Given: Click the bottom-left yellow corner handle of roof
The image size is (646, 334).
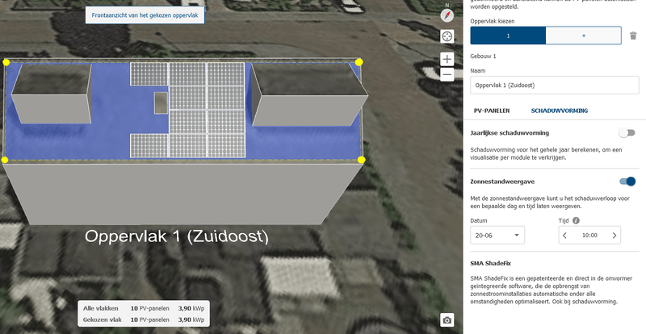Looking at the screenshot, I should pyautogui.click(x=5, y=160).
